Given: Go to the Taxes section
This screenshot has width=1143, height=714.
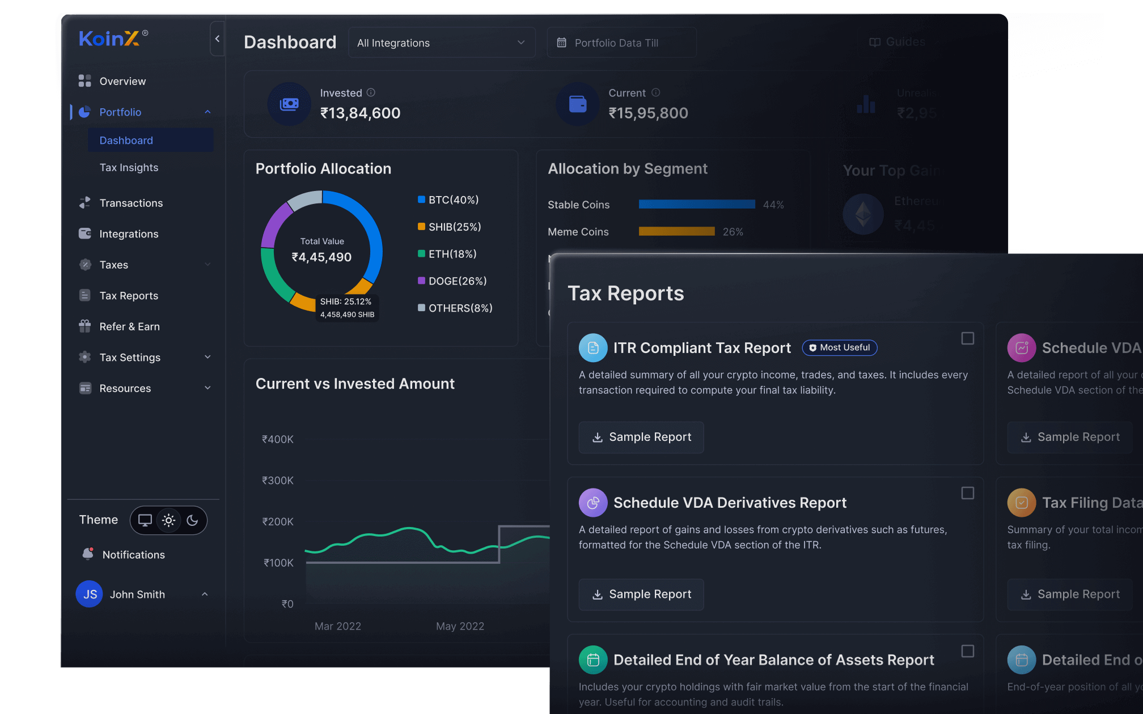Looking at the screenshot, I should (114, 264).
